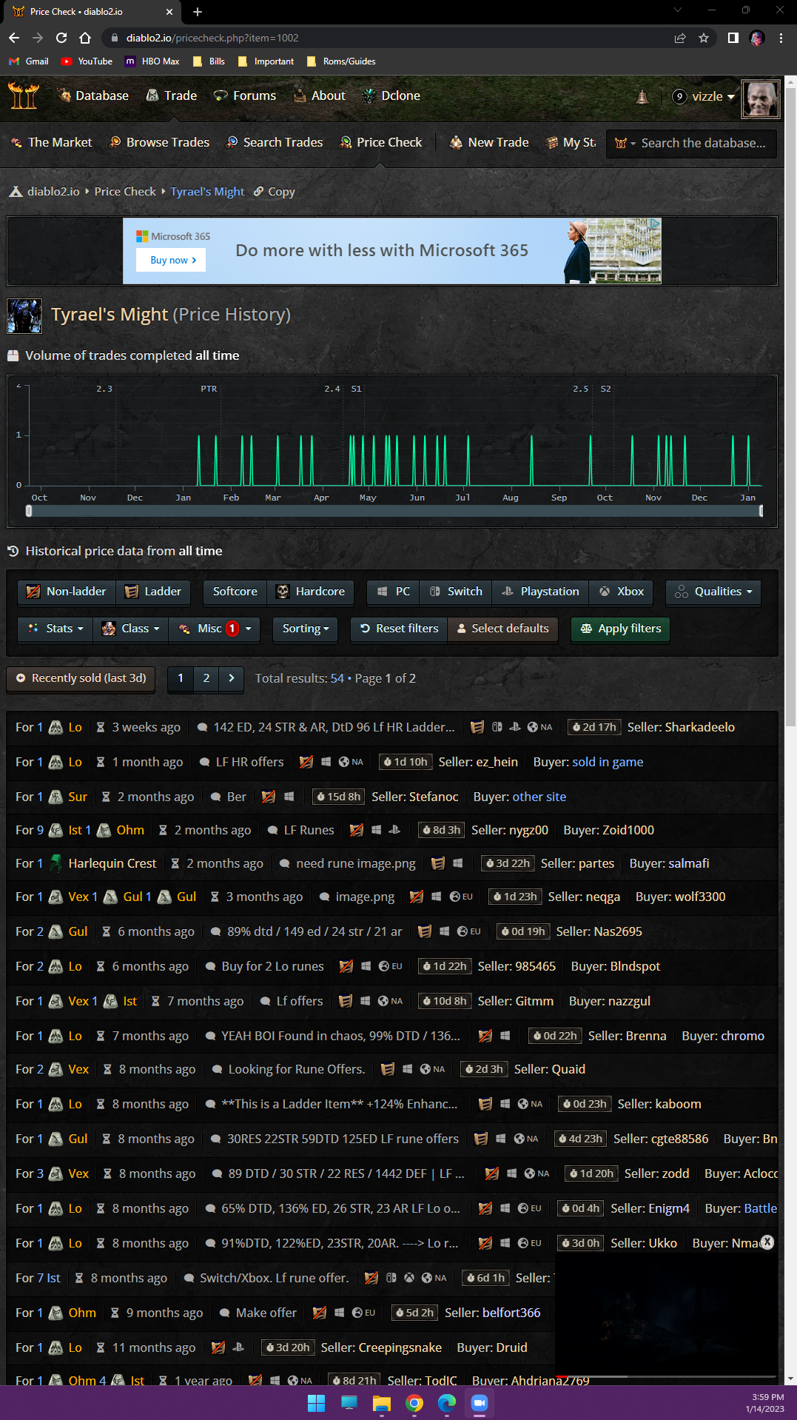Click the user avatar portrait
Screen dimensions: 797x1420
760,98
